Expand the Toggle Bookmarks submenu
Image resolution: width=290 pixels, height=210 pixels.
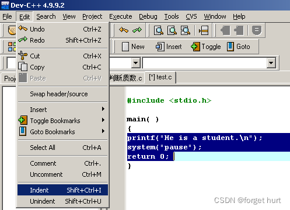coord(62,121)
